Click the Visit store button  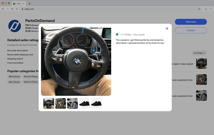(x=191, y=22)
